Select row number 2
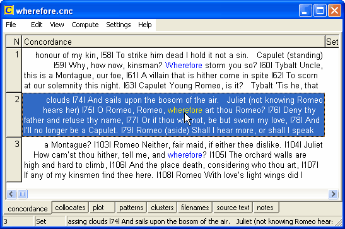This screenshot has height=229, width=345. point(14,115)
